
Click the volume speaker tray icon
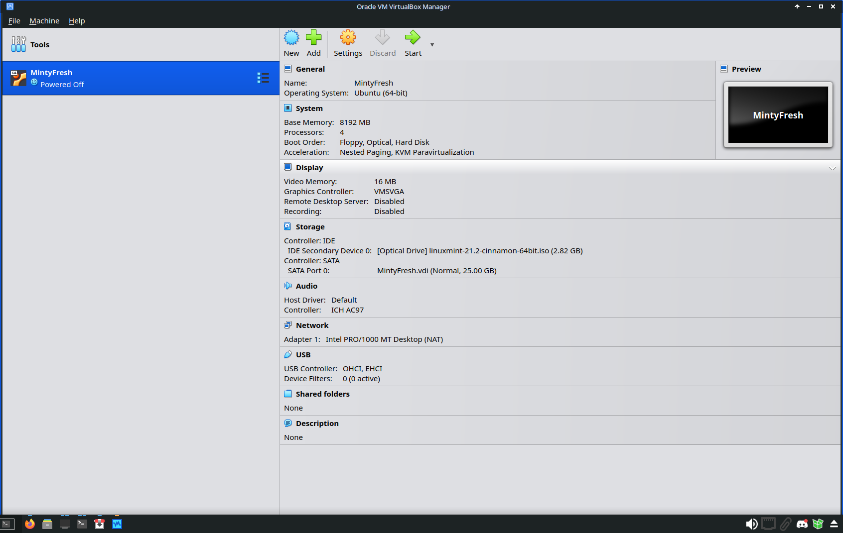pos(751,524)
